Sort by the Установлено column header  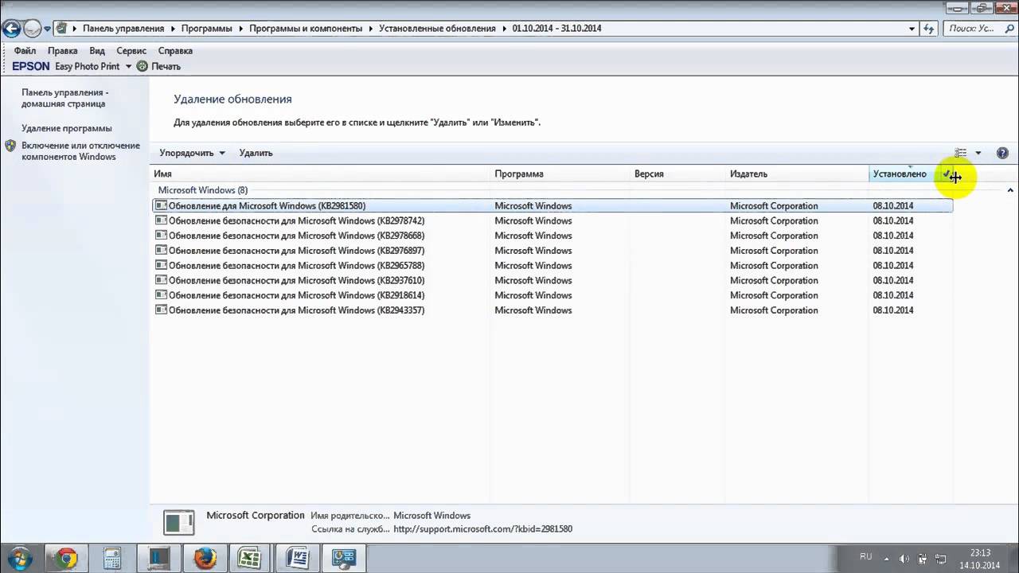tap(903, 173)
